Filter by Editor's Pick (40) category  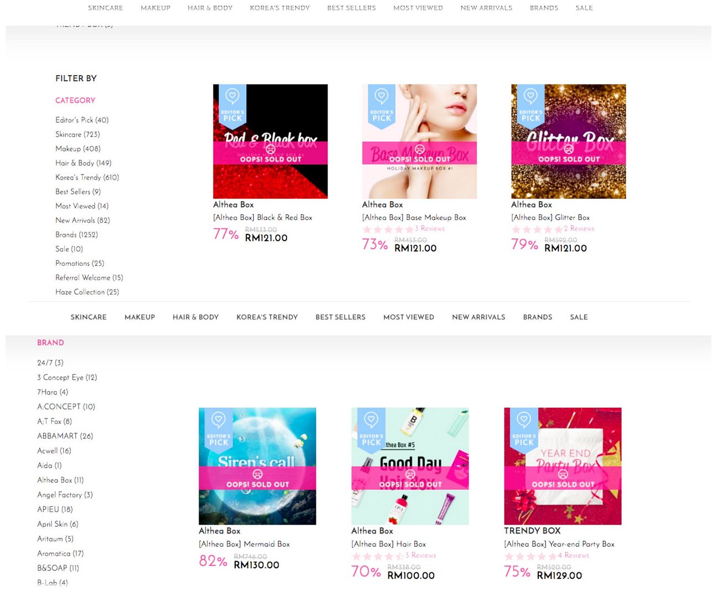coord(82,120)
